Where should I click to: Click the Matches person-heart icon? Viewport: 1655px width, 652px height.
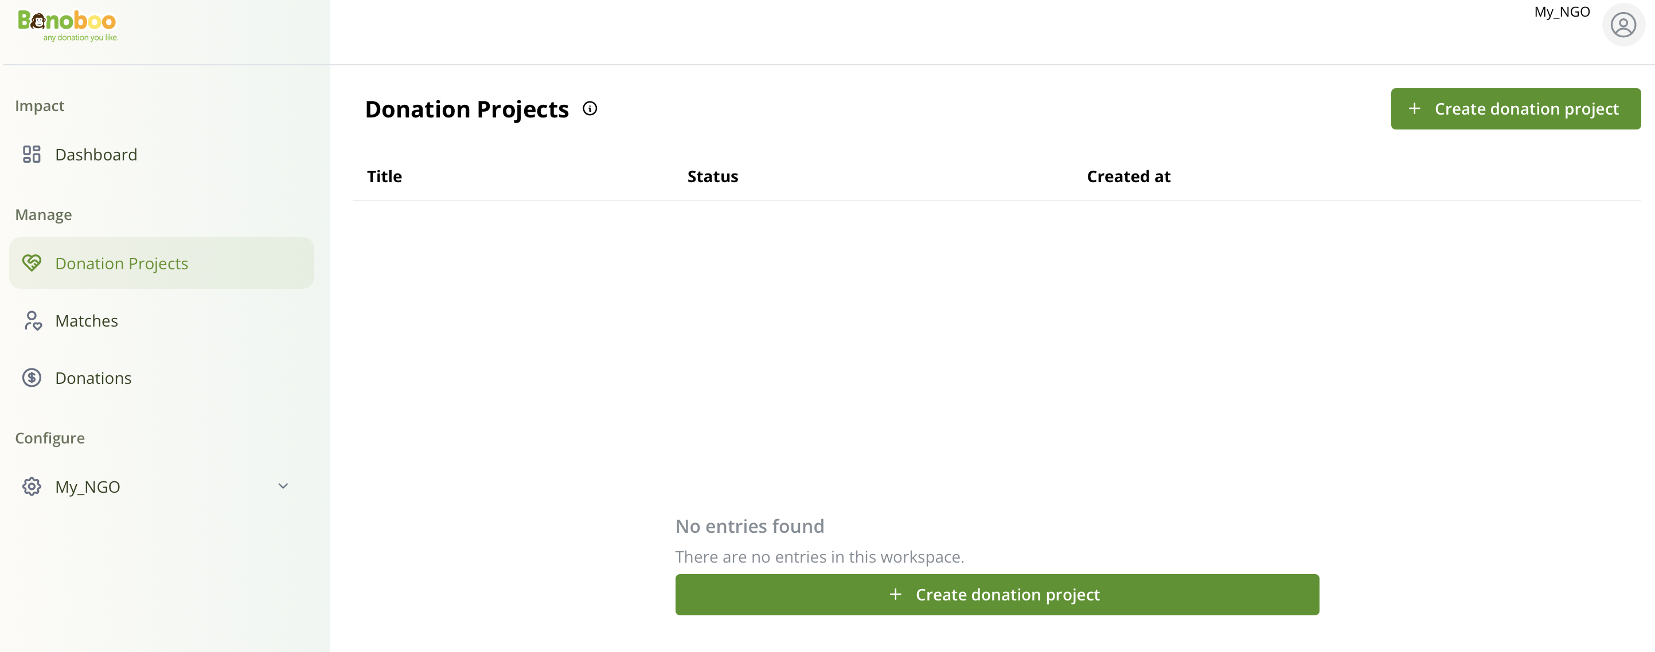[32, 320]
